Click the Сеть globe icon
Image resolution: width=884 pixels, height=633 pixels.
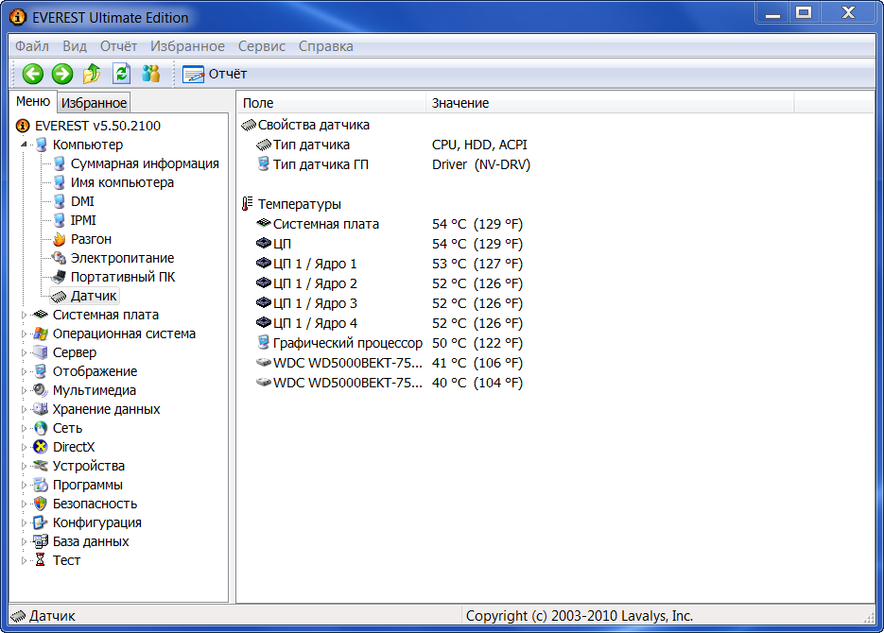(x=41, y=429)
